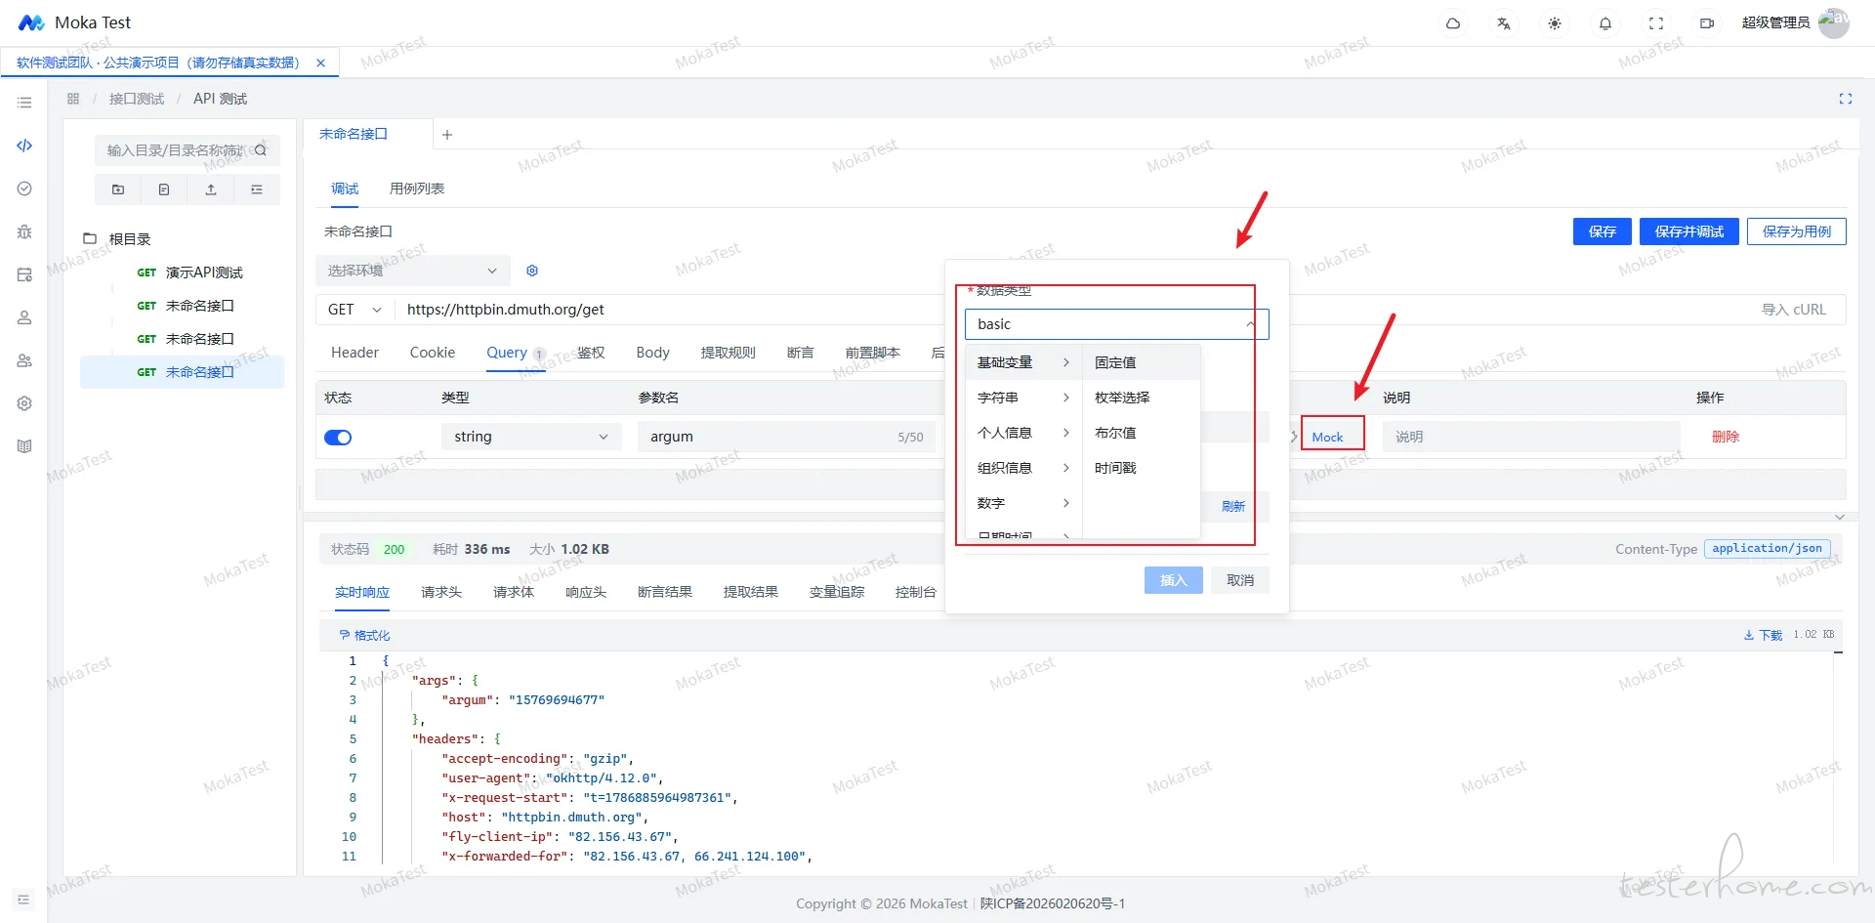Collapse the response panel chevron

click(1840, 517)
